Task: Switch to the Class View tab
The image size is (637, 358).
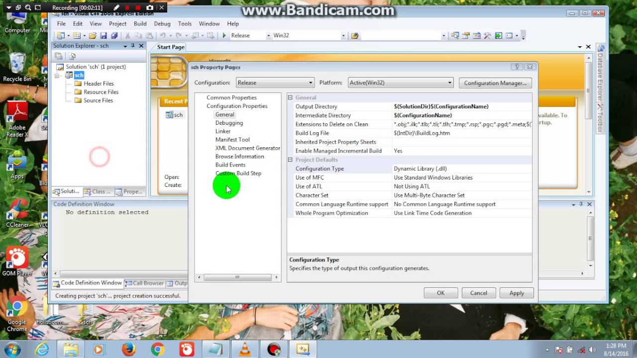Action: 98,191
